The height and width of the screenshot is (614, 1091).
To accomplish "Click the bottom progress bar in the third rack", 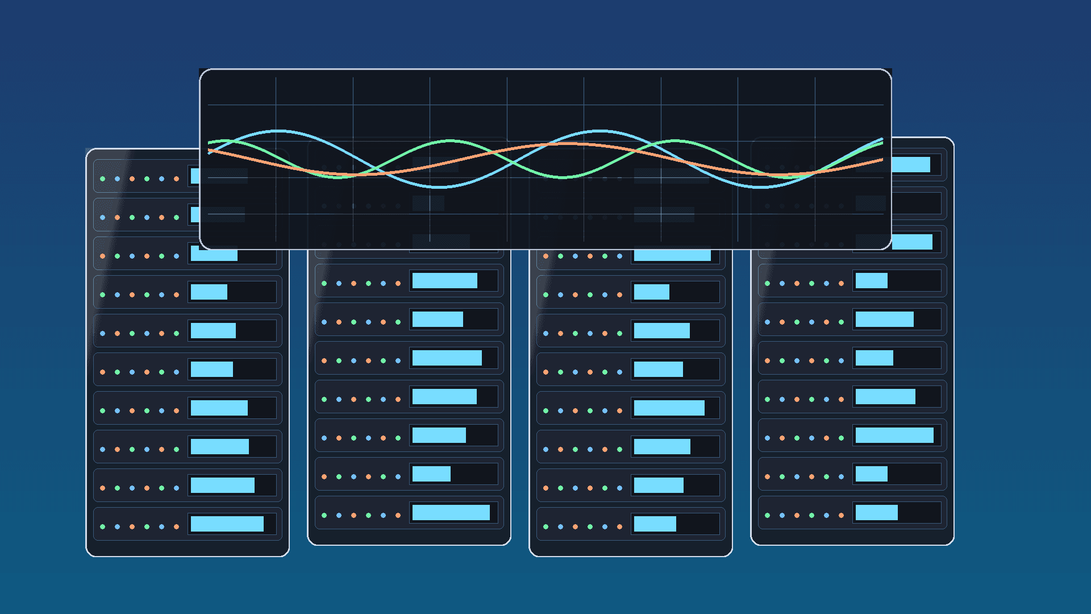I will [x=655, y=524].
